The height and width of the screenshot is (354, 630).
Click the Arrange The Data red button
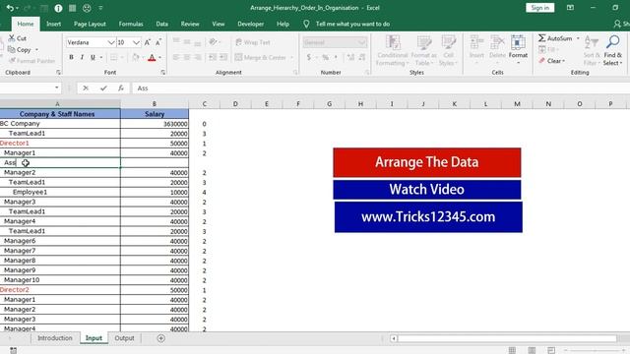click(426, 162)
